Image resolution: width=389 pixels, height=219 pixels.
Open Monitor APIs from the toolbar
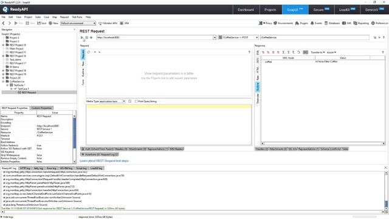pos(108,23)
